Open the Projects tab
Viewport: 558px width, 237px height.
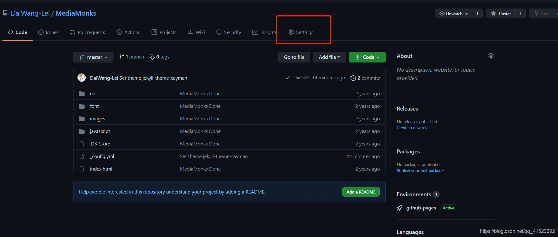[x=164, y=32]
